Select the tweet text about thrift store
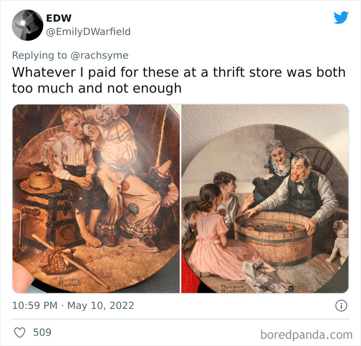 tap(179, 80)
